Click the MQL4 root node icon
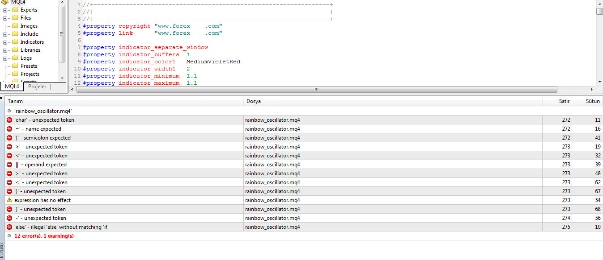 (x=5, y=2)
